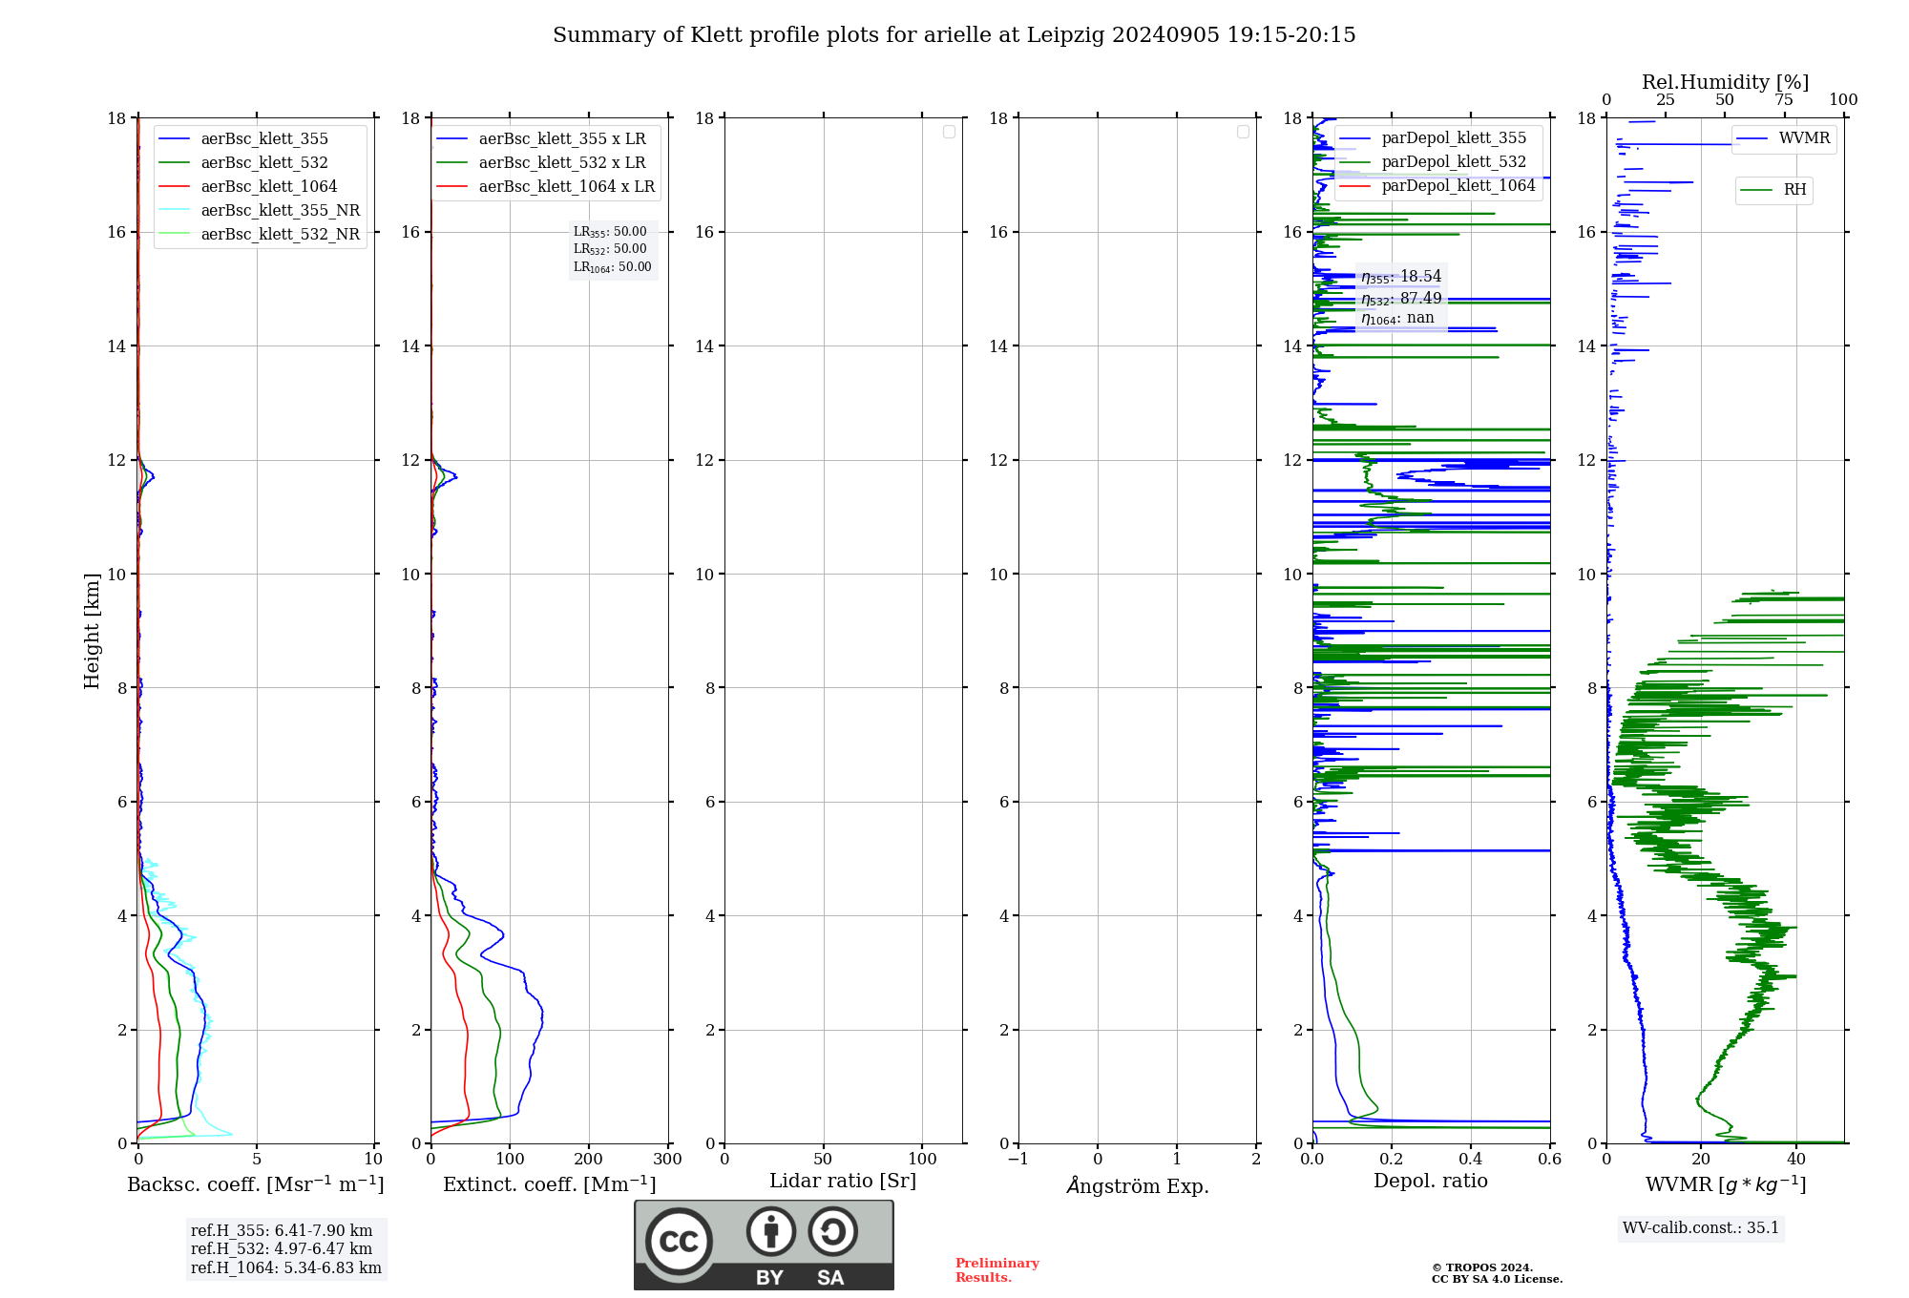Click ref.H_355: 6.41-7.90 km text

pyautogui.click(x=282, y=1231)
